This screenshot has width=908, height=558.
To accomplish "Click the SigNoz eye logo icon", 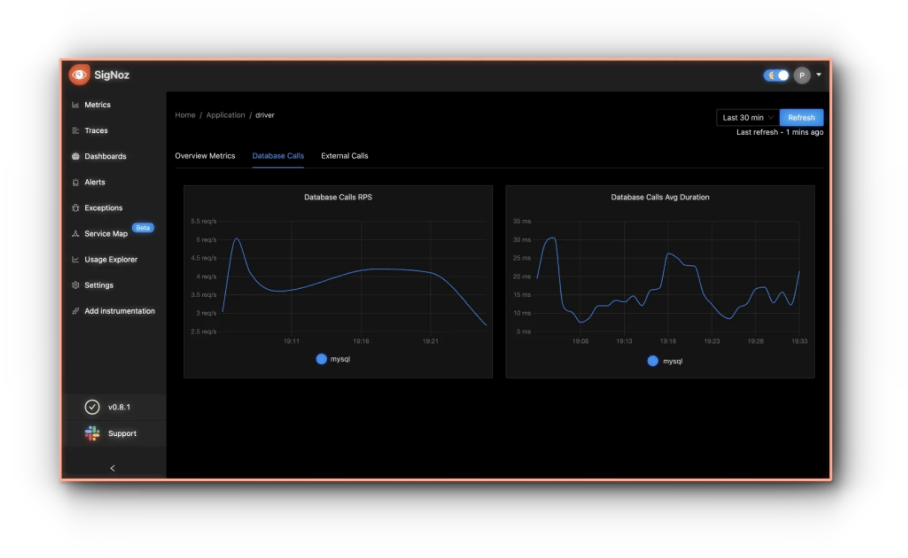I will (x=79, y=75).
